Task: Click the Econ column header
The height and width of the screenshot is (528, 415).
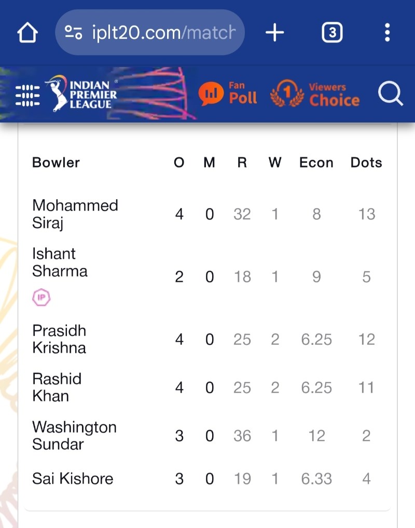Action: (316, 163)
